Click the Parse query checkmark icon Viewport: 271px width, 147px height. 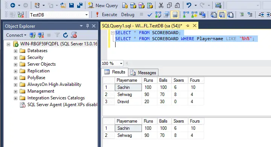pos(150,15)
